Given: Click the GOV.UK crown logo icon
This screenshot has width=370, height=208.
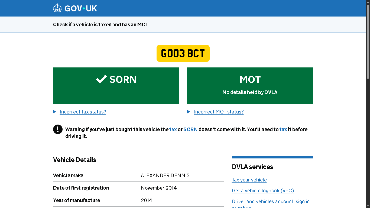Looking at the screenshot, I should pos(57,8).
